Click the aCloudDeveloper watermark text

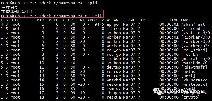pyautogui.click(x=184, y=91)
